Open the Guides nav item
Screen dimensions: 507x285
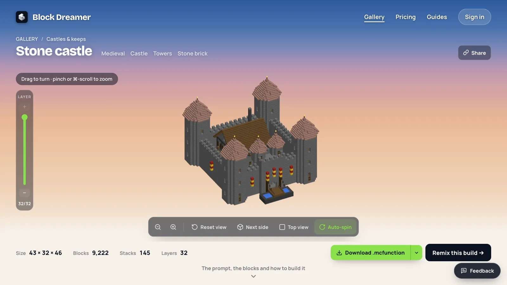tap(437, 17)
